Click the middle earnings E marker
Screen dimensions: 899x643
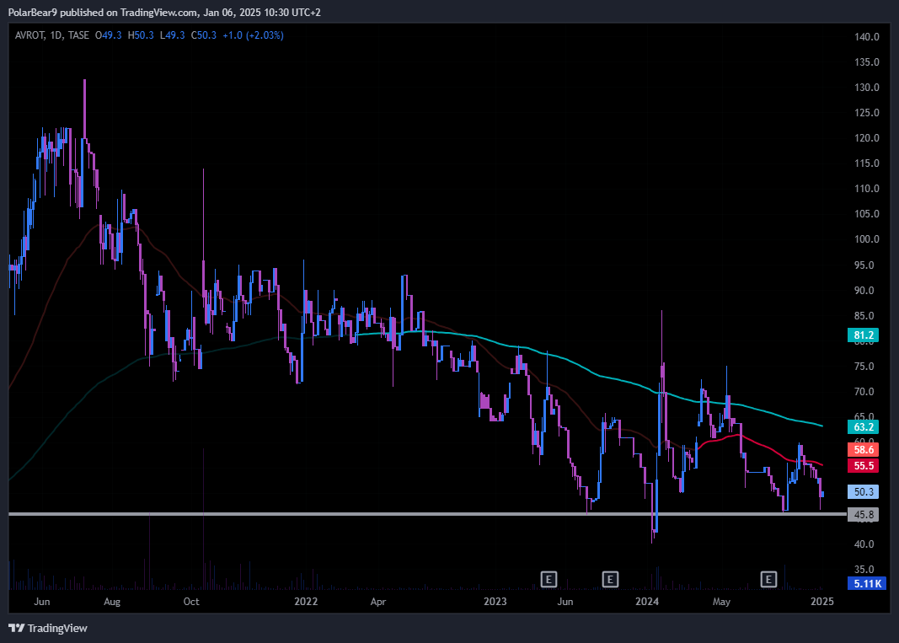(x=611, y=579)
